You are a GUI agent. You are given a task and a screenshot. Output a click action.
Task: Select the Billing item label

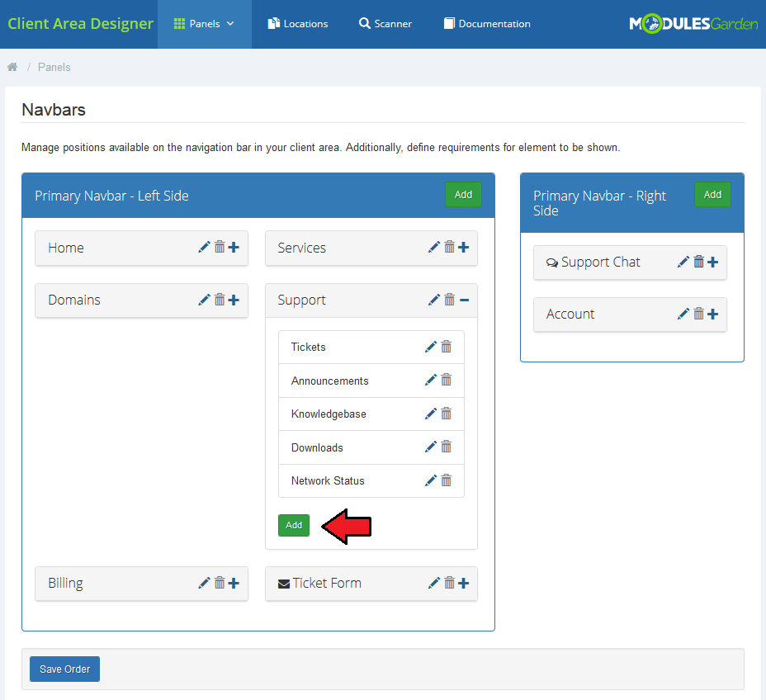pos(65,584)
